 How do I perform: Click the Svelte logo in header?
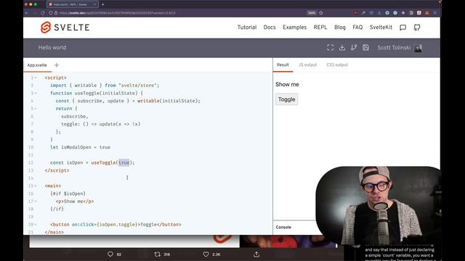pos(65,28)
